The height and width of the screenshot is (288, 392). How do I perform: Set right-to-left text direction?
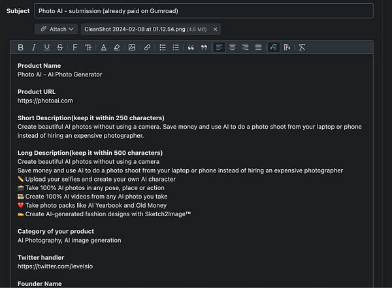tap(287, 47)
